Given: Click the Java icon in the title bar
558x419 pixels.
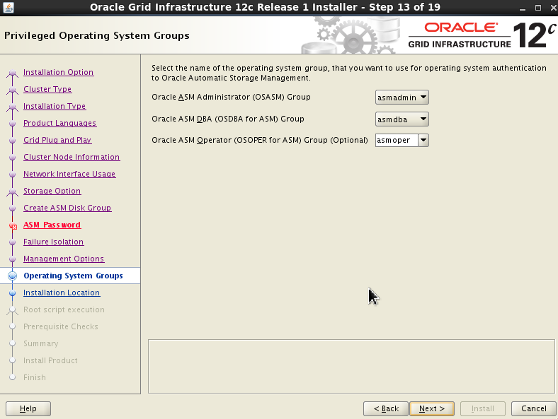Looking at the screenshot, I should [8, 7].
